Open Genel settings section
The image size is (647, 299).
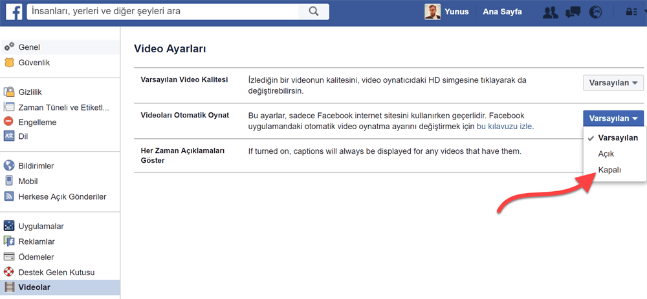pyautogui.click(x=60, y=47)
